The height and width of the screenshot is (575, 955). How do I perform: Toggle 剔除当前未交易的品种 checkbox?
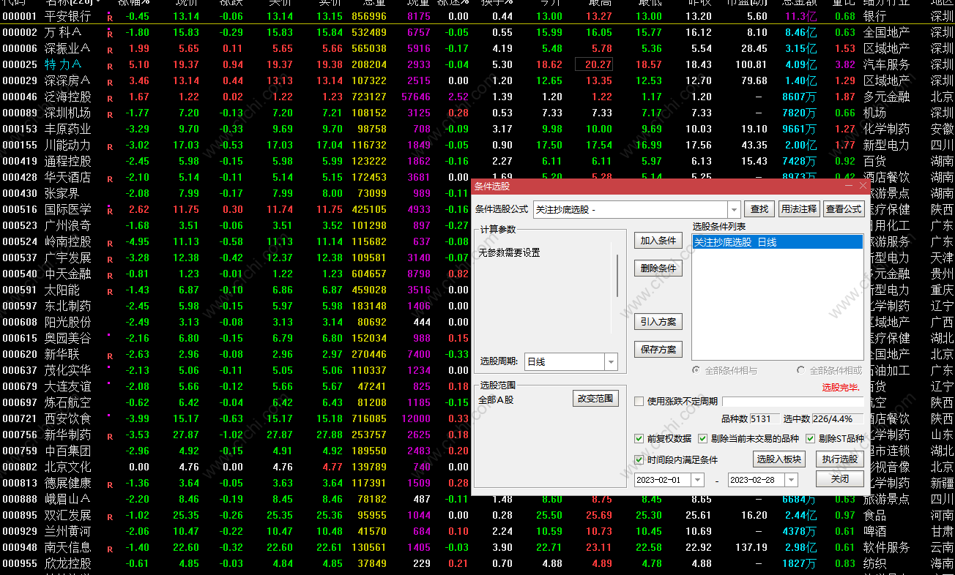pos(702,439)
